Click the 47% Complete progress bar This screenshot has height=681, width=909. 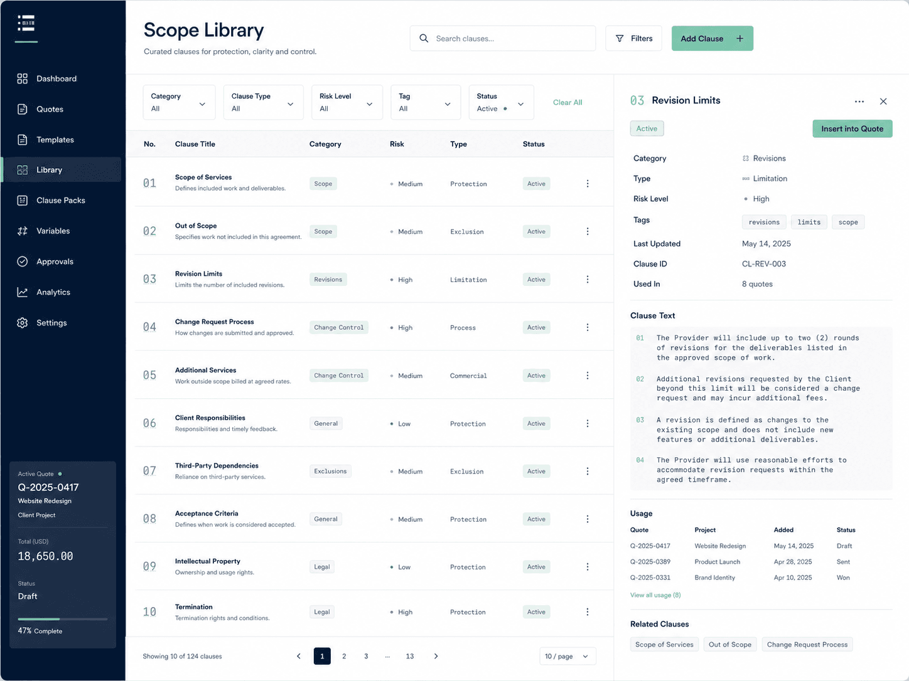[x=63, y=619]
